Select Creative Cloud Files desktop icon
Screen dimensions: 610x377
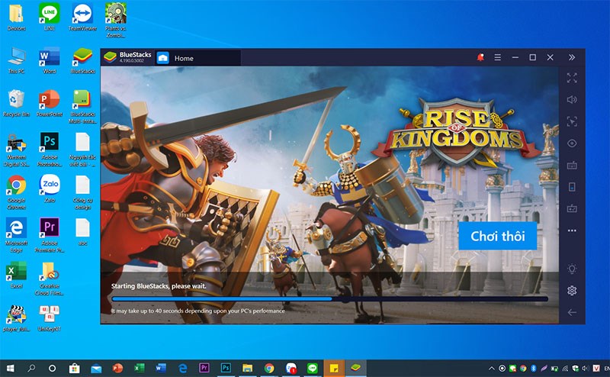(x=50, y=278)
